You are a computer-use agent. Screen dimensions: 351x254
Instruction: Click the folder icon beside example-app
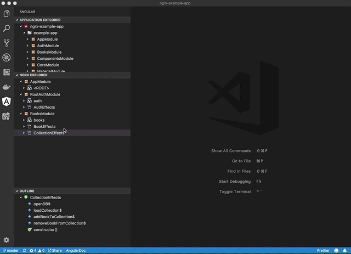point(30,33)
